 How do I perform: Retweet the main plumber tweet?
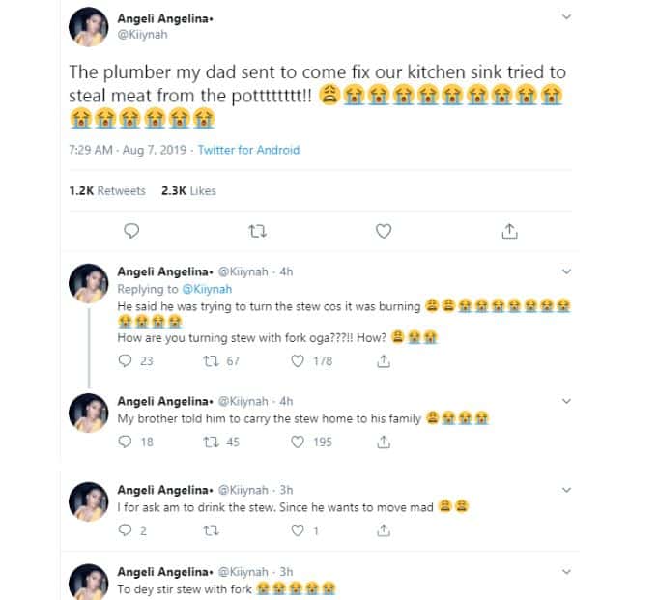coord(258,231)
